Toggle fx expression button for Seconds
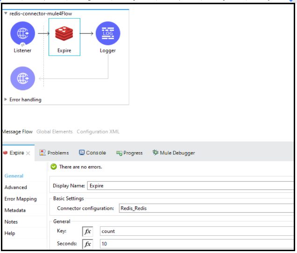297x253 pixels. [x=88, y=244]
